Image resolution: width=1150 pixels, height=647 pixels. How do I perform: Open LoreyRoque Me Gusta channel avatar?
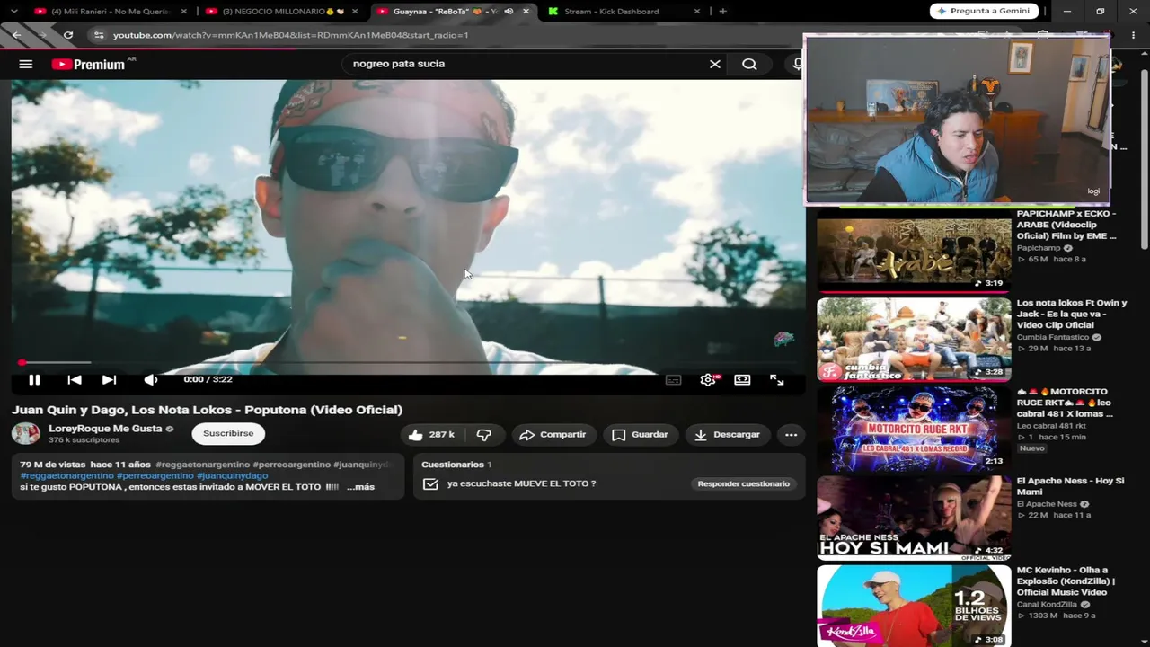pos(25,433)
